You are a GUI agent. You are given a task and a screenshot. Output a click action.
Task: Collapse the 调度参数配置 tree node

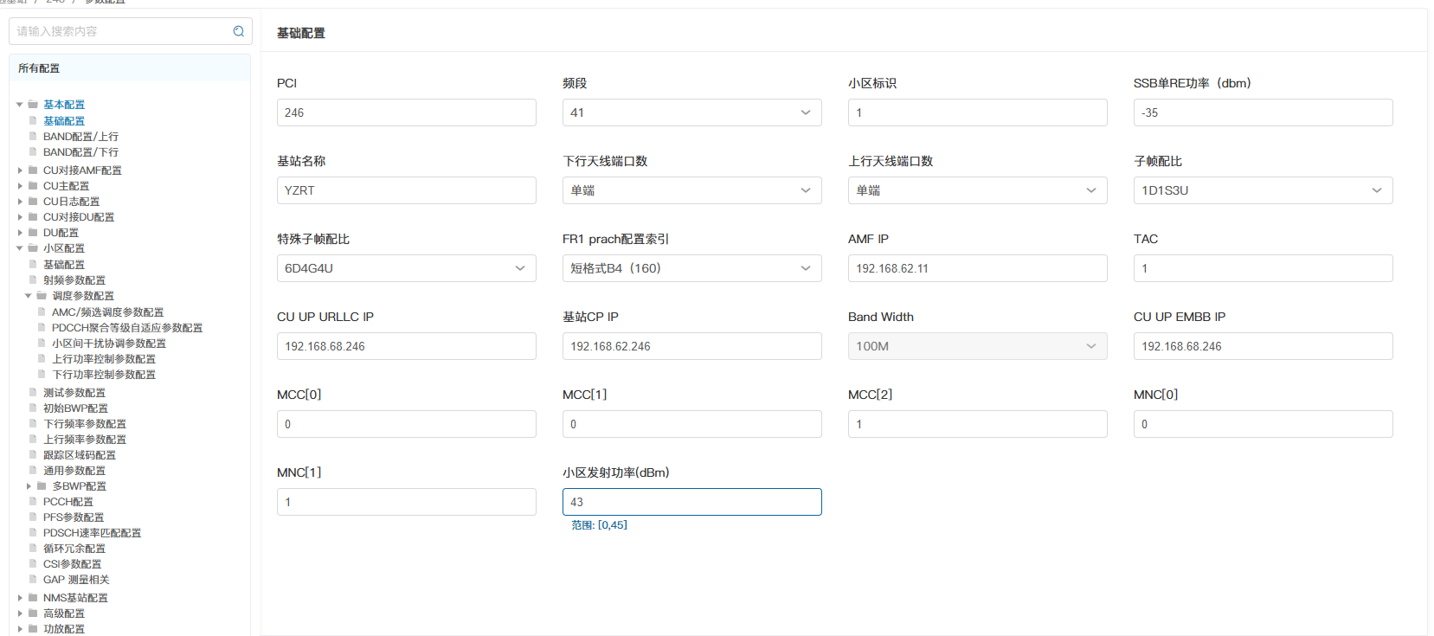[x=29, y=296]
